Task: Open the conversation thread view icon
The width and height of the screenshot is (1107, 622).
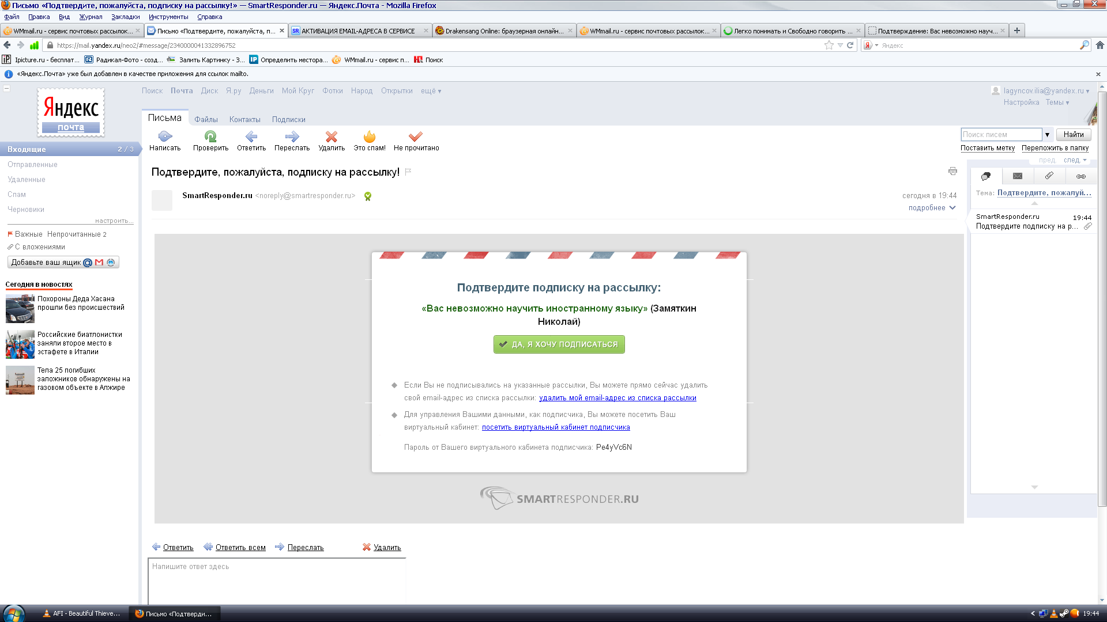Action: [x=986, y=176]
